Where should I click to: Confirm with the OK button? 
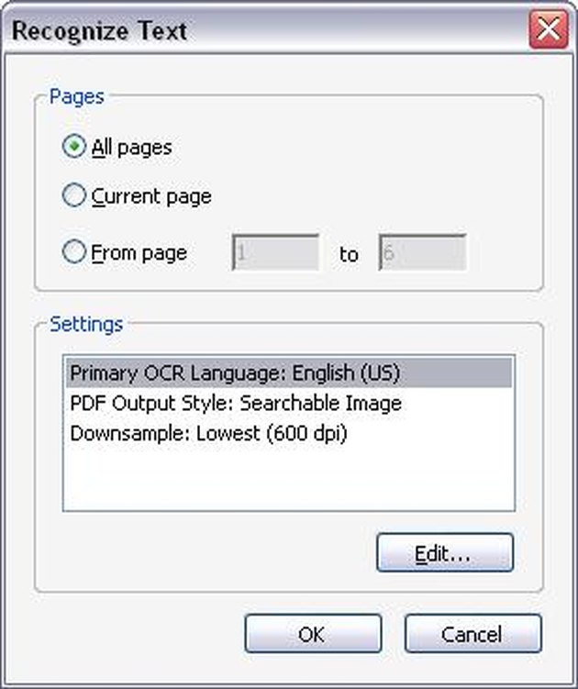tap(313, 634)
